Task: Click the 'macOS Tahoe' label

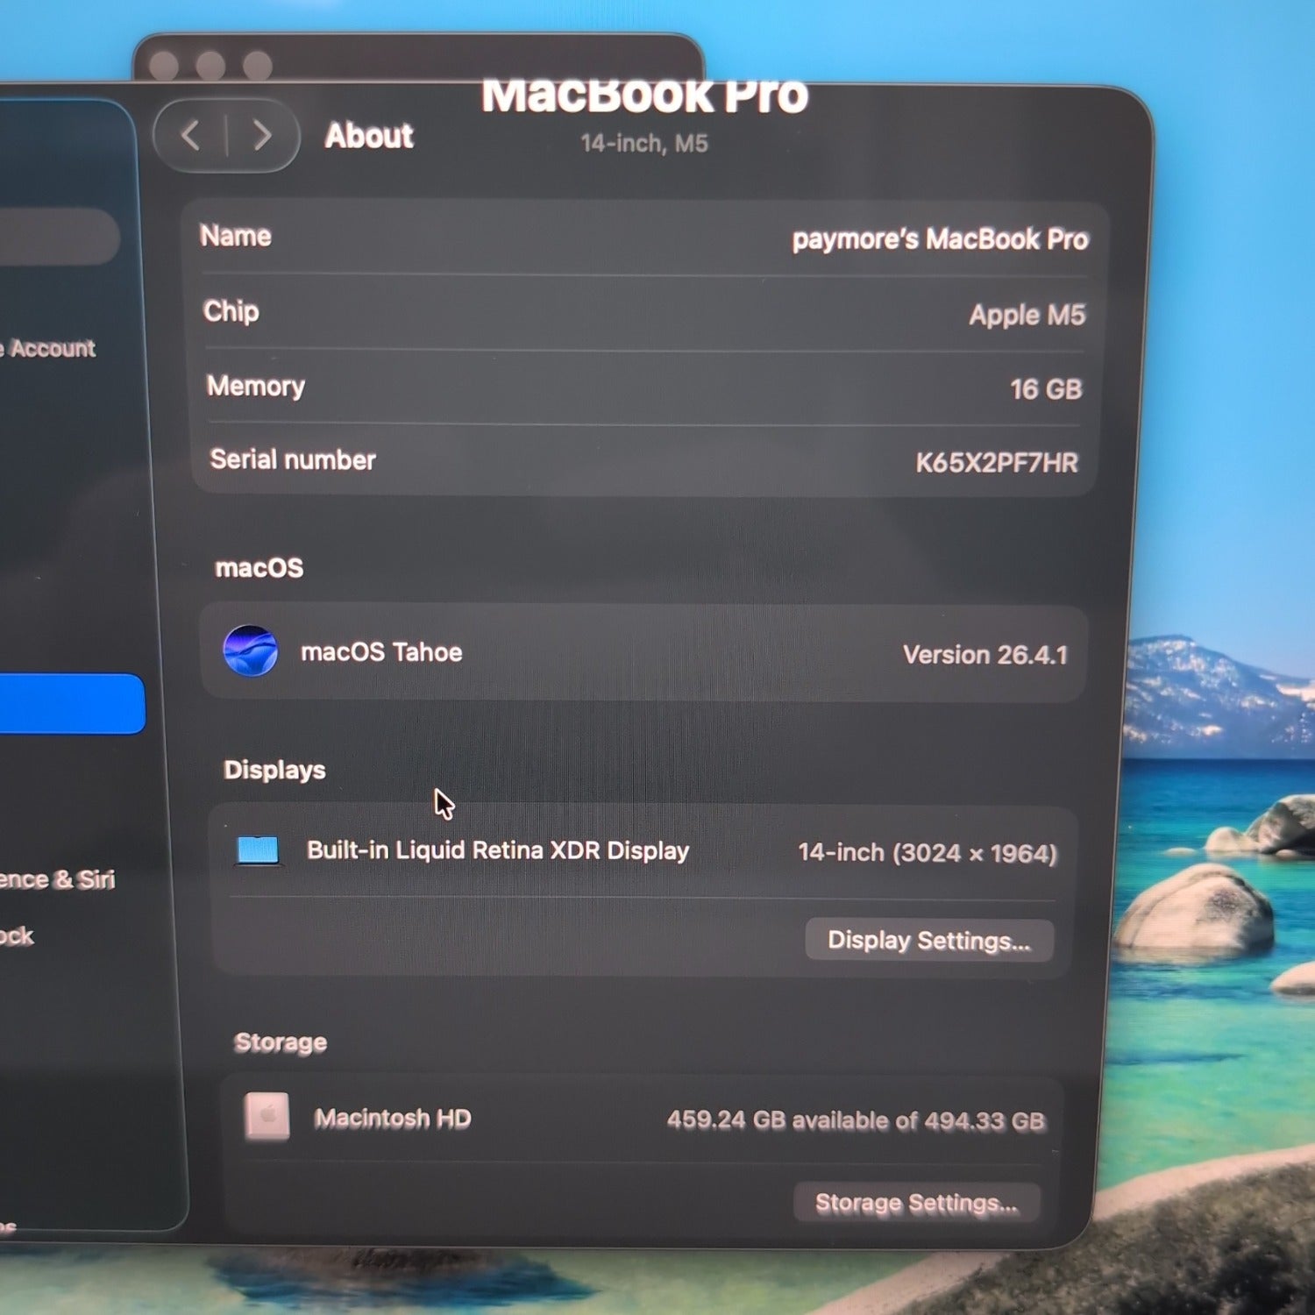Action: pos(381,652)
